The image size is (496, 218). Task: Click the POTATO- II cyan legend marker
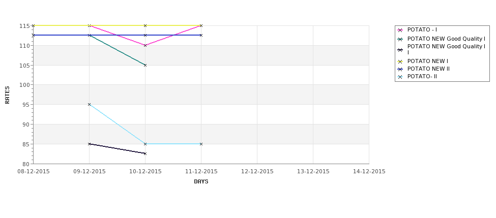(x=400, y=77)
